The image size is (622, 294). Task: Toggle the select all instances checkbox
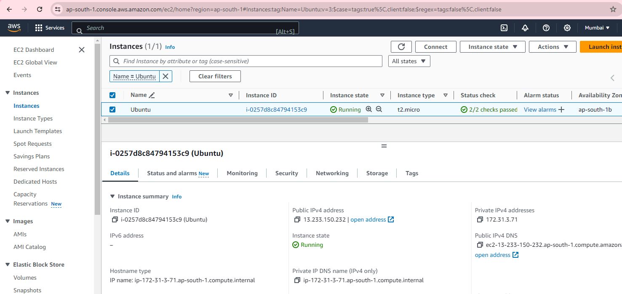(112, 95)
